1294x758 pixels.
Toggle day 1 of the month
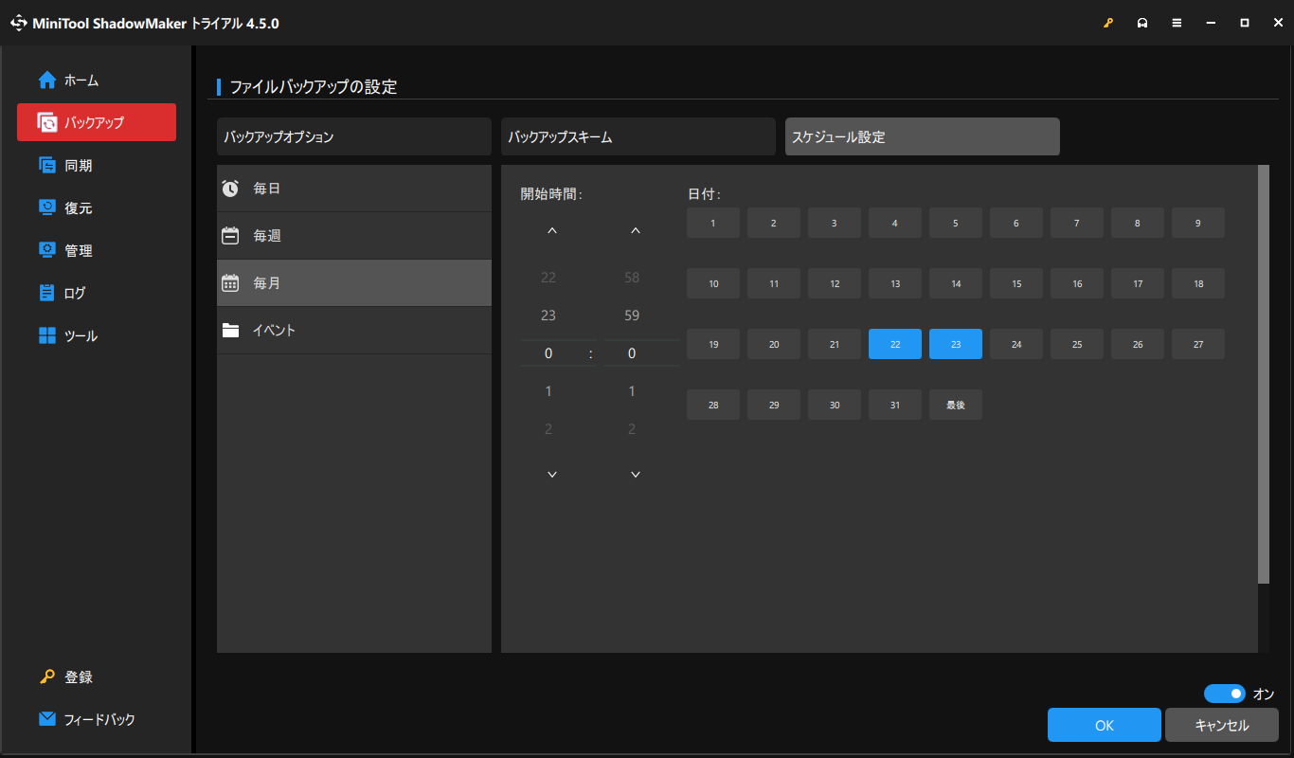713,223
